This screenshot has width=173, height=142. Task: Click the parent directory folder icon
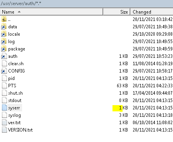pyautogui.click(x=4, y=19)
